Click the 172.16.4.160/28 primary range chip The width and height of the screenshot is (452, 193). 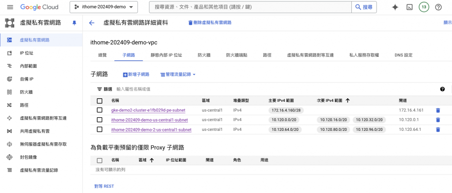pos(286,110)
